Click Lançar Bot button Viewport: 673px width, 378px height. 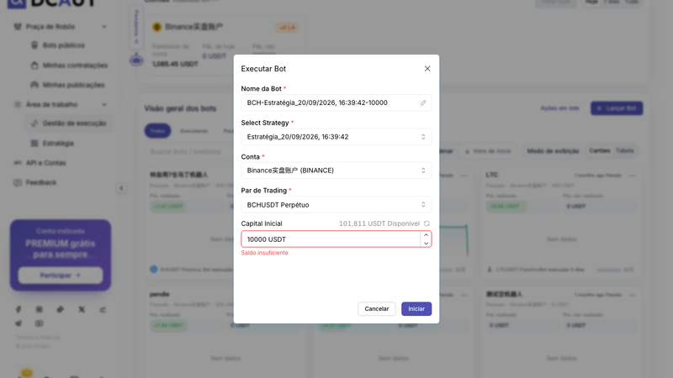pyautogui.click(x=617, y=108)
